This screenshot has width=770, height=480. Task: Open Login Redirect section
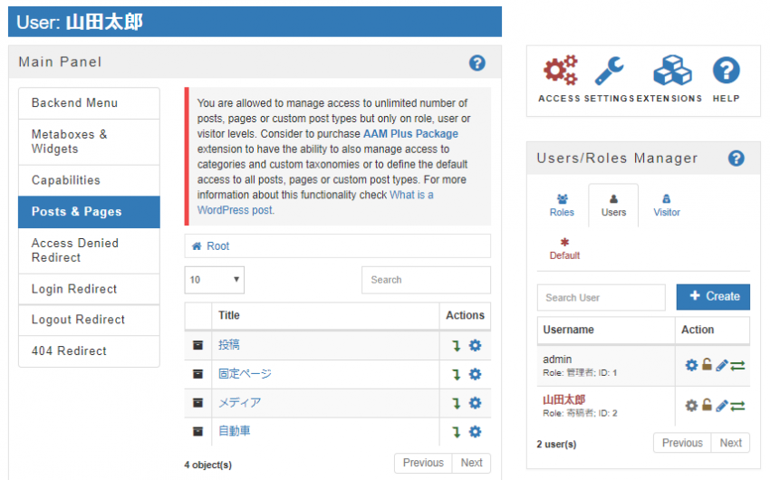click(89, 289)
